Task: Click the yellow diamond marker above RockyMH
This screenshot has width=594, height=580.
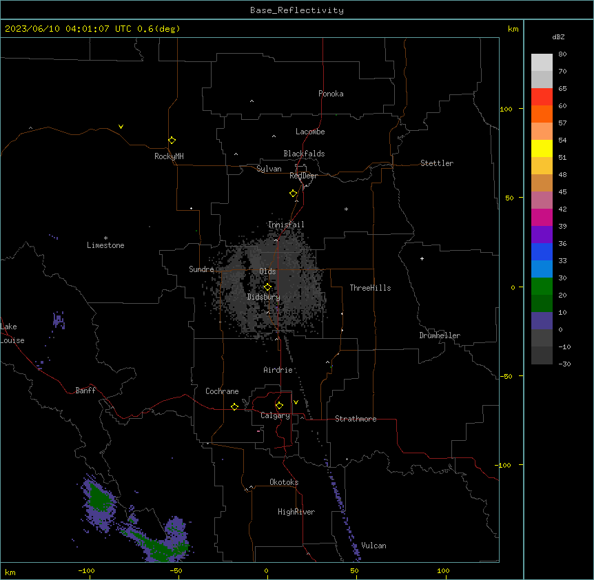Action: click(172, 141)
